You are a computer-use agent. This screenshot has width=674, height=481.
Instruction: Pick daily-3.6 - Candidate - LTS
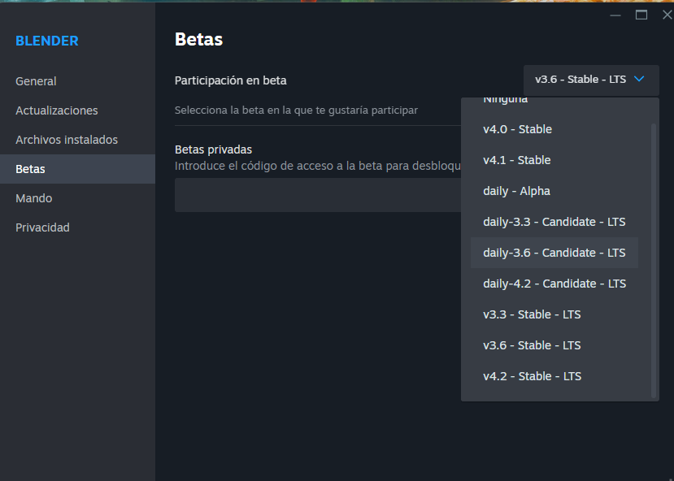click(554, 253)
